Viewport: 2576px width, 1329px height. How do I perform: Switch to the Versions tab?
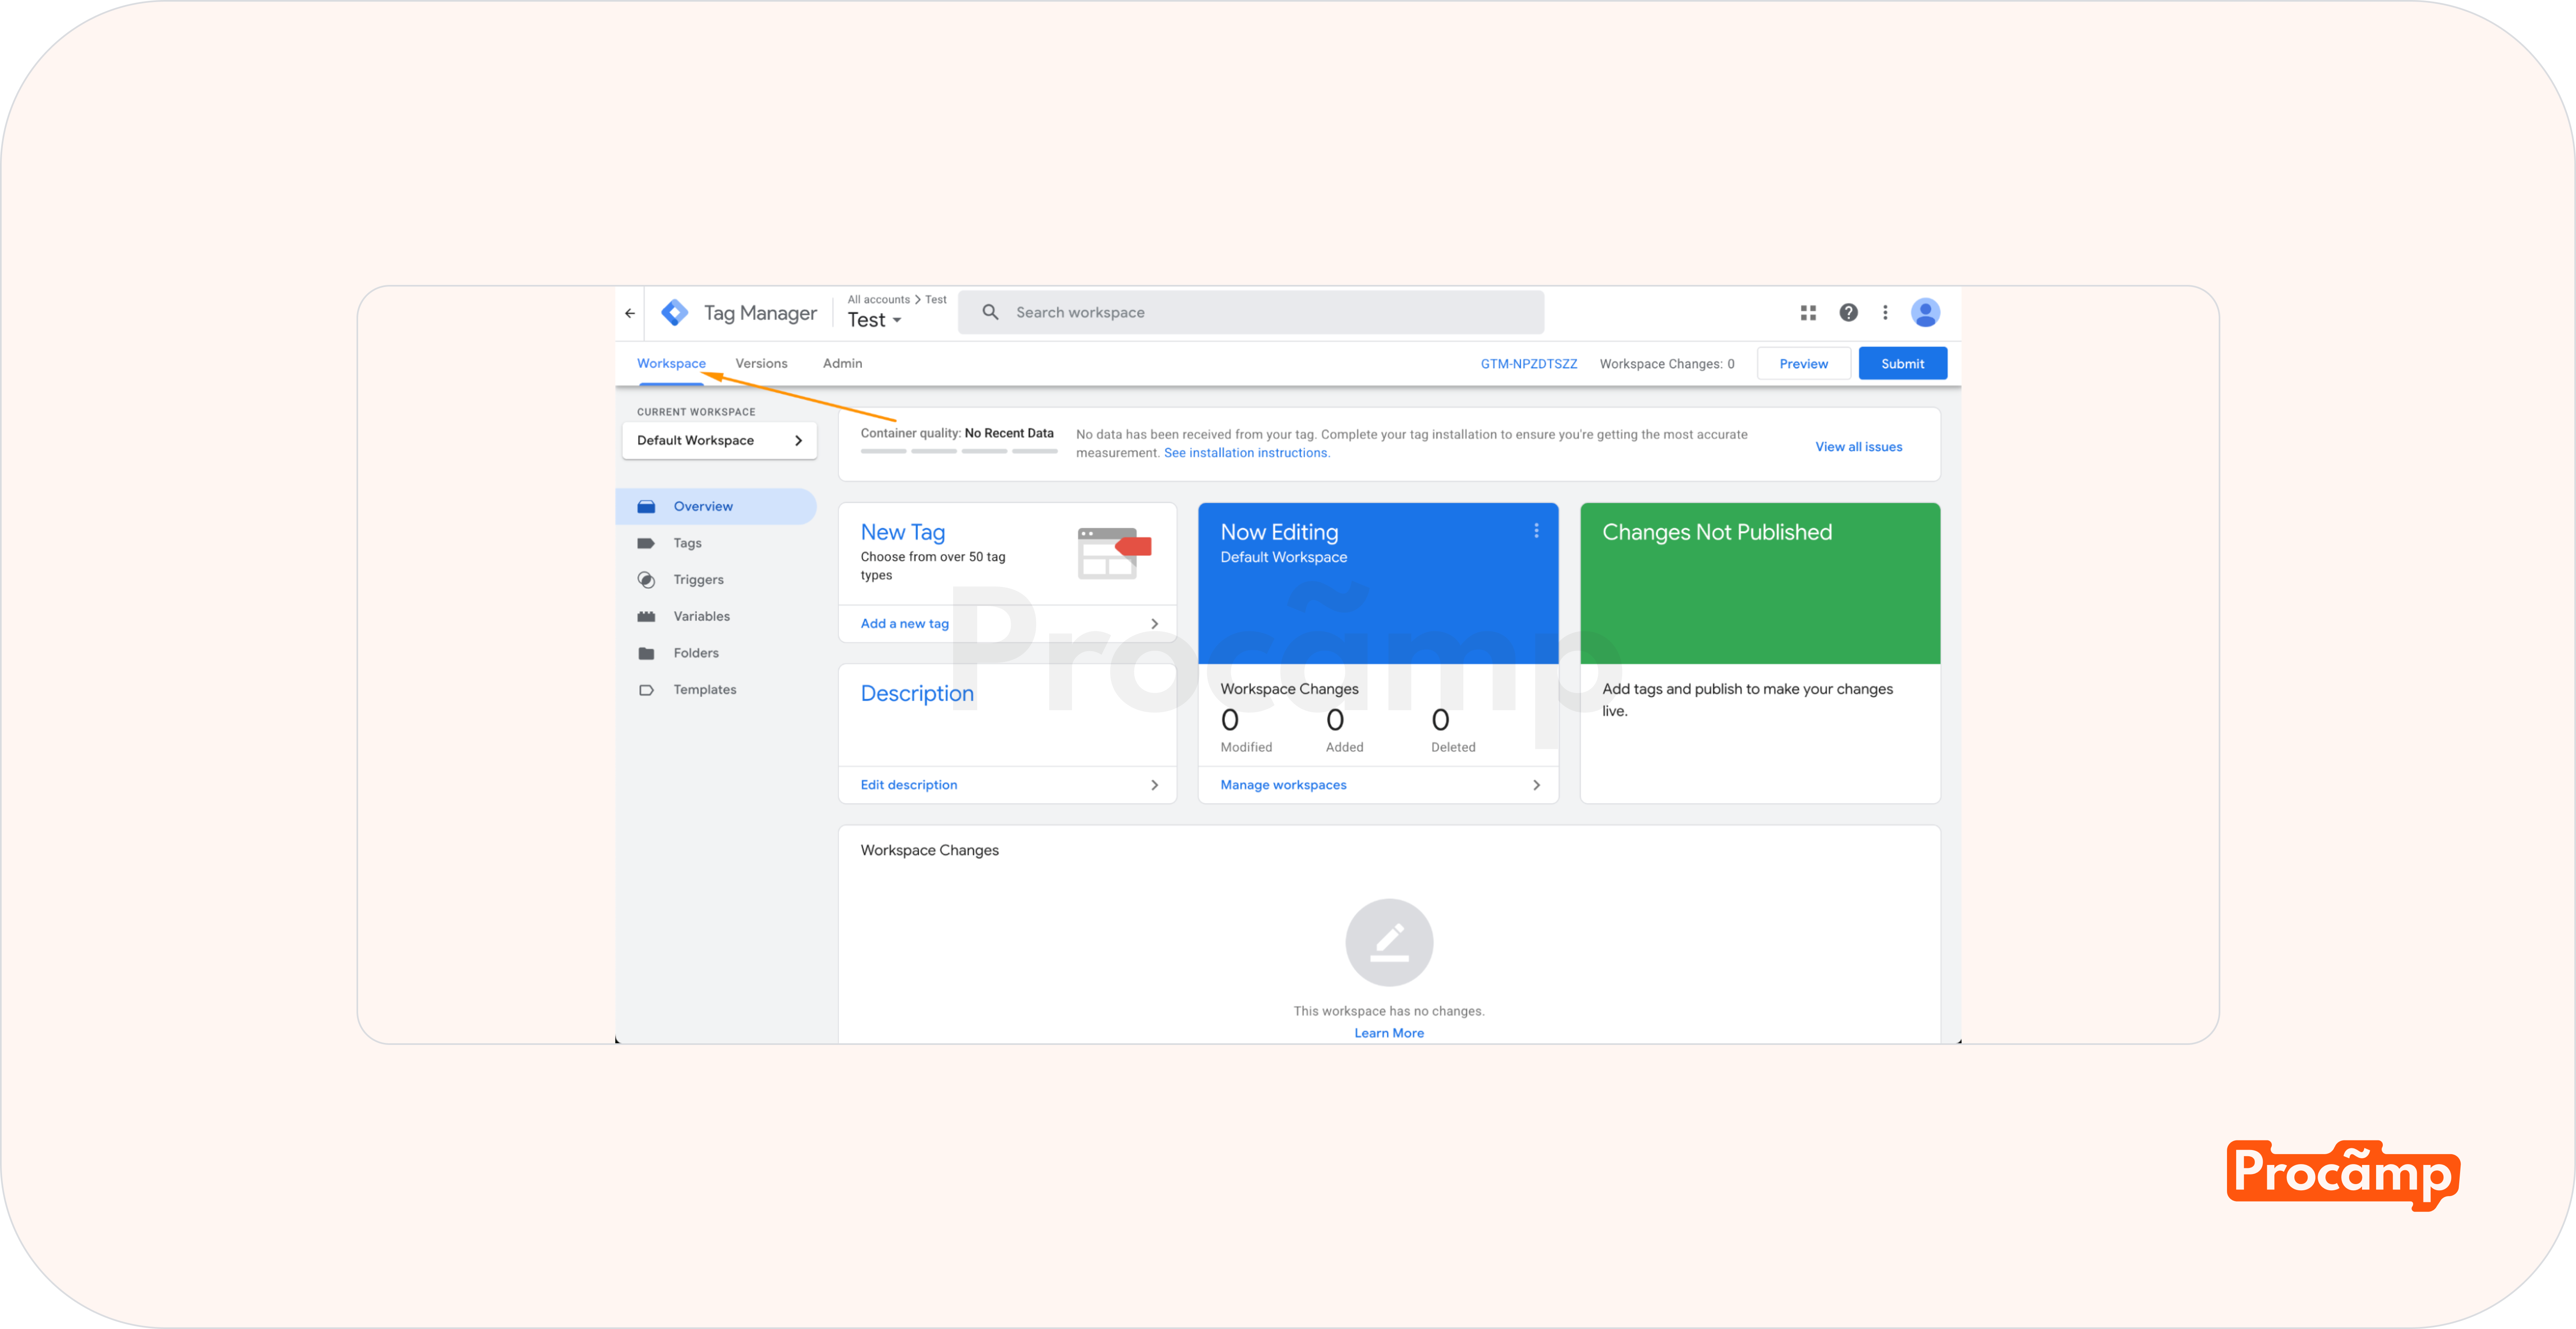761,364
